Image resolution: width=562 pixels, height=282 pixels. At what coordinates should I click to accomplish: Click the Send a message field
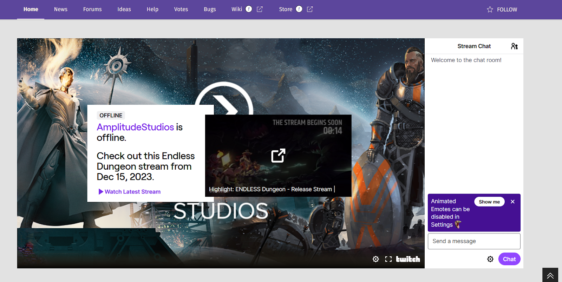point(474,241)
